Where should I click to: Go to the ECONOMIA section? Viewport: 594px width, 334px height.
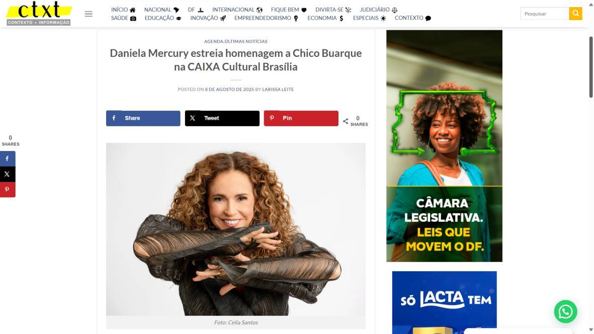click(x=325, y=18)
